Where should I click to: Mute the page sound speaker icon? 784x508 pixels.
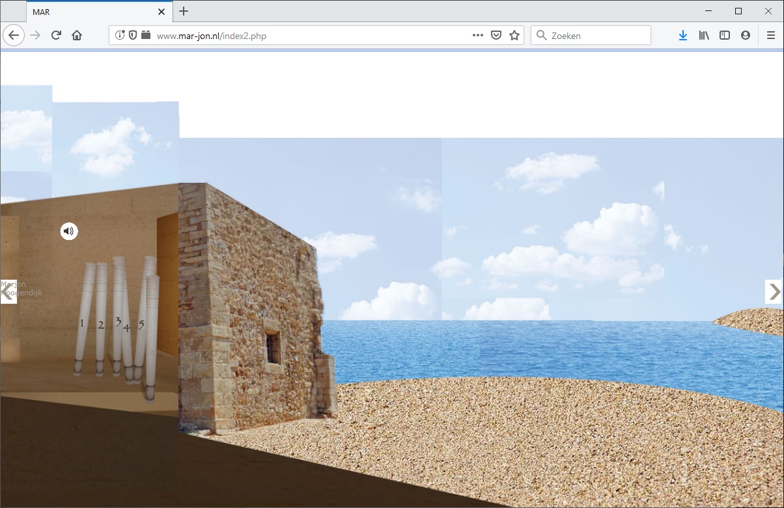coord(69,231)
